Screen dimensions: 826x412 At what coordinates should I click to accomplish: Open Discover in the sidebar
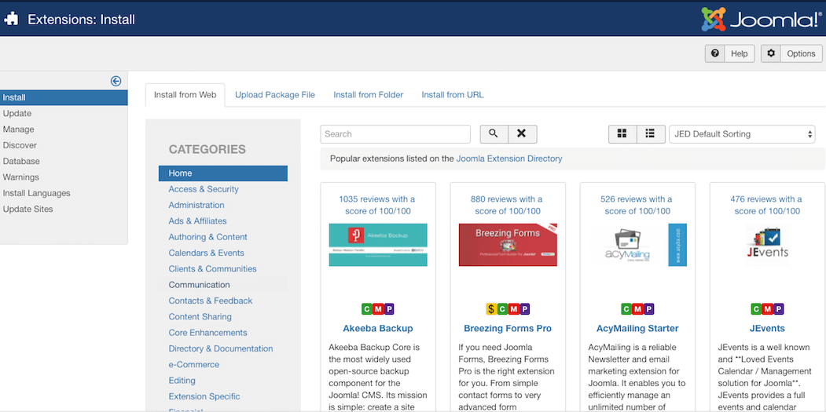click(20, 145)
